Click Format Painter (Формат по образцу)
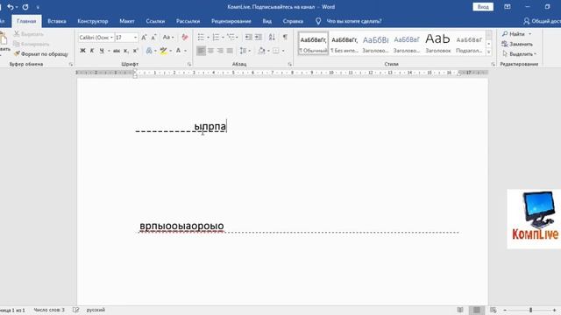The height and width of the screenshot is (315, 561). click(x=41, y=54)
